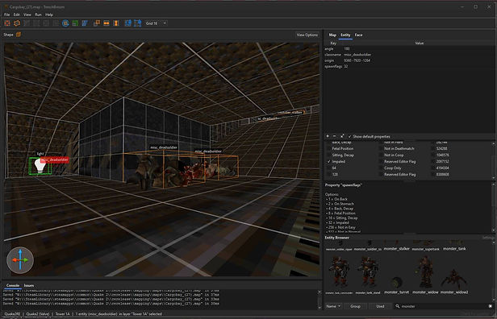Activate the Rotate tool

tap(65, 23)
